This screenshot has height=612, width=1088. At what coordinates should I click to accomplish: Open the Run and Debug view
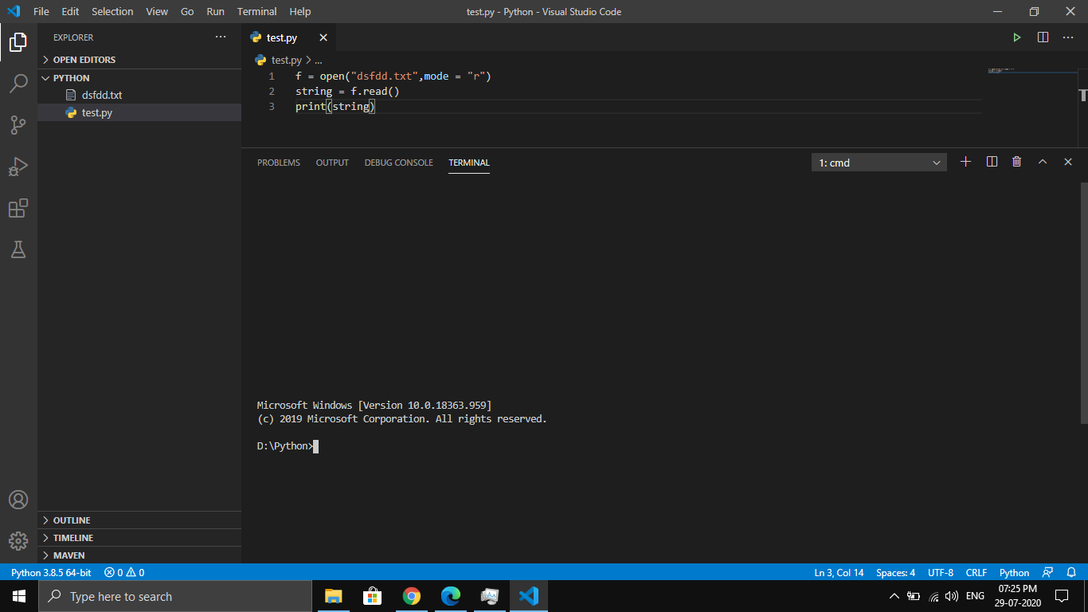coord(18,166)
